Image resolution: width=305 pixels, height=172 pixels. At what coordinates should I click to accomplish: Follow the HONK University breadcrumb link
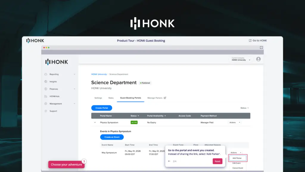pos(99,74)
